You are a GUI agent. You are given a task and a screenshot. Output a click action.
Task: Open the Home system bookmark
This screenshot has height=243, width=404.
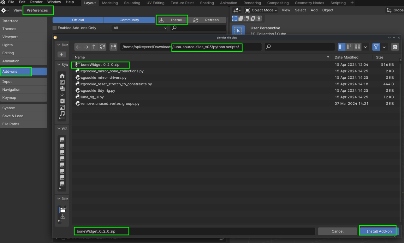(62, 76)
